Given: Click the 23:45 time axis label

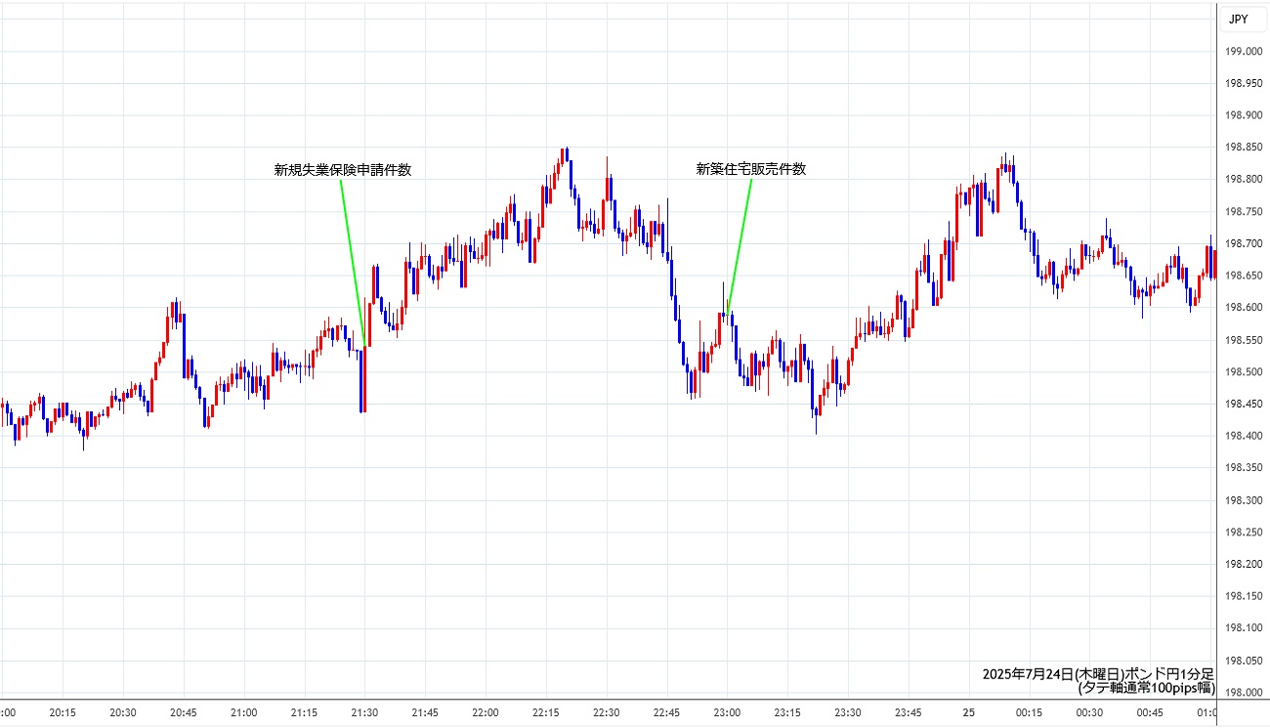Looking at the screenshot, I should coord(908,713).
